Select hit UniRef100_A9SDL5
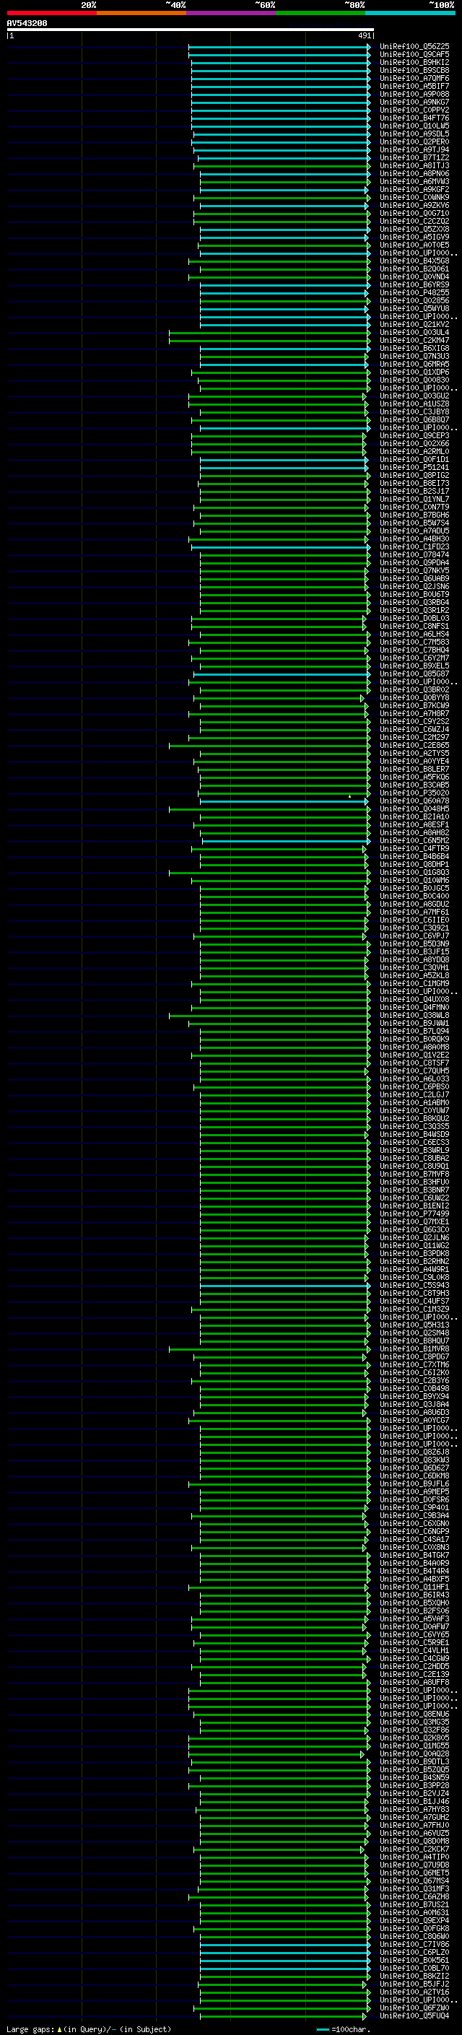462x2035 pixels. click(414, 134)
